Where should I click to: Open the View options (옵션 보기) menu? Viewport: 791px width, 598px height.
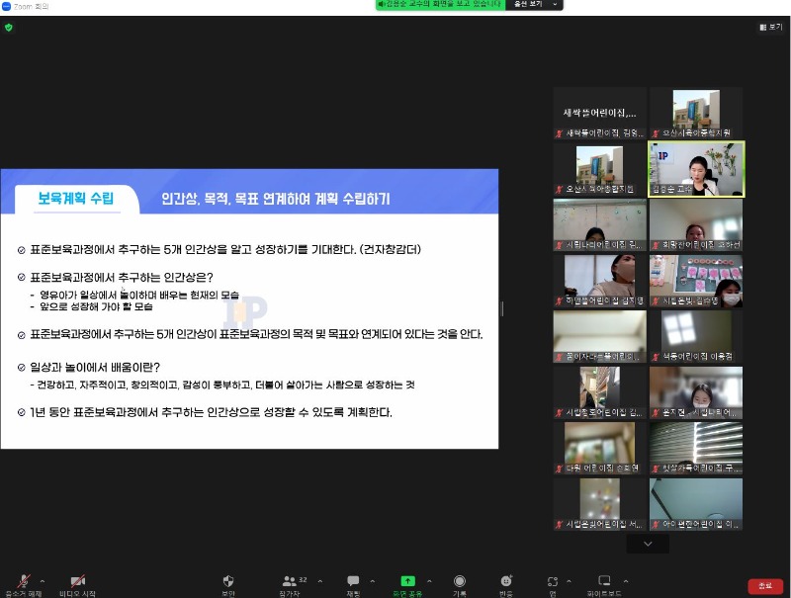point(534,5)
